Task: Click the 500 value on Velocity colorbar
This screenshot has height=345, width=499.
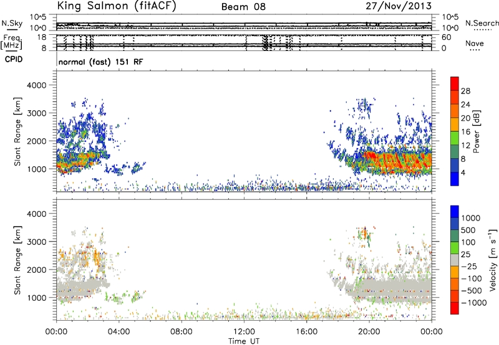Action: pos(468,230)
